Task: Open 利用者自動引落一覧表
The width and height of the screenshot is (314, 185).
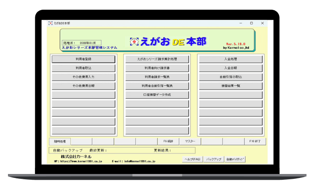Action: (x=157, y=86)
